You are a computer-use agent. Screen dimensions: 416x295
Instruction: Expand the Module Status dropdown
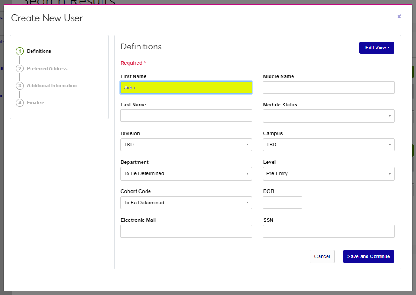click(328, 116)
